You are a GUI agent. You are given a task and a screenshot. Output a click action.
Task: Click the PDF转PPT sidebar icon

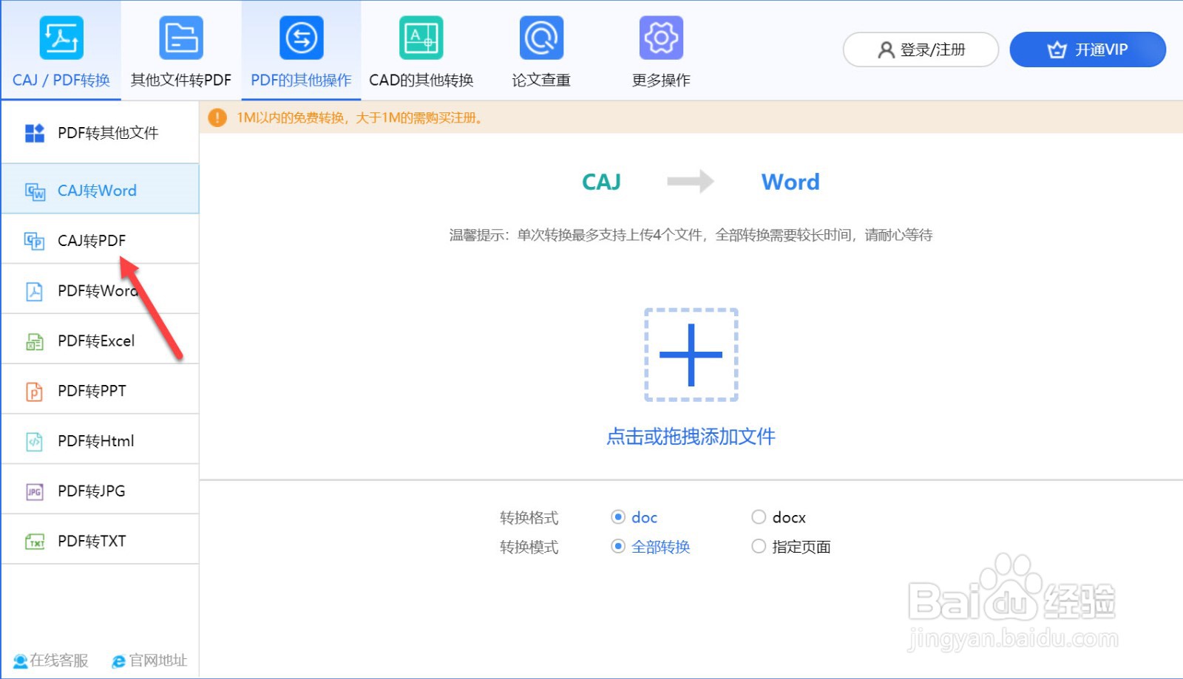(35, 392)
